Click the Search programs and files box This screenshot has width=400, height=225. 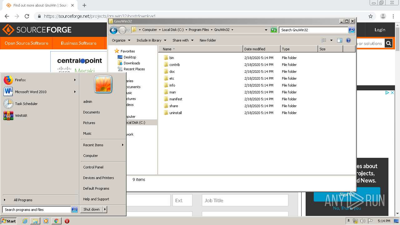point(37,210)
